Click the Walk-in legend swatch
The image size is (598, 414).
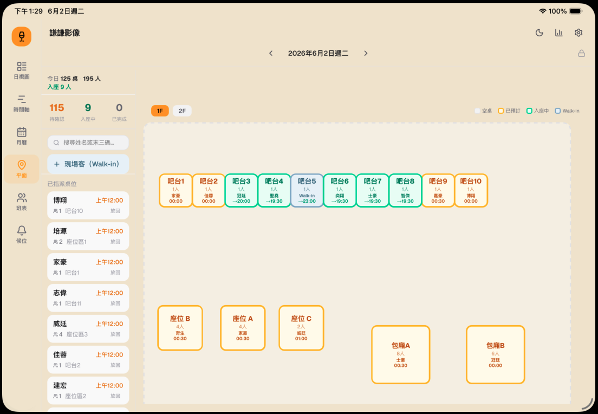tap(557, 111)
